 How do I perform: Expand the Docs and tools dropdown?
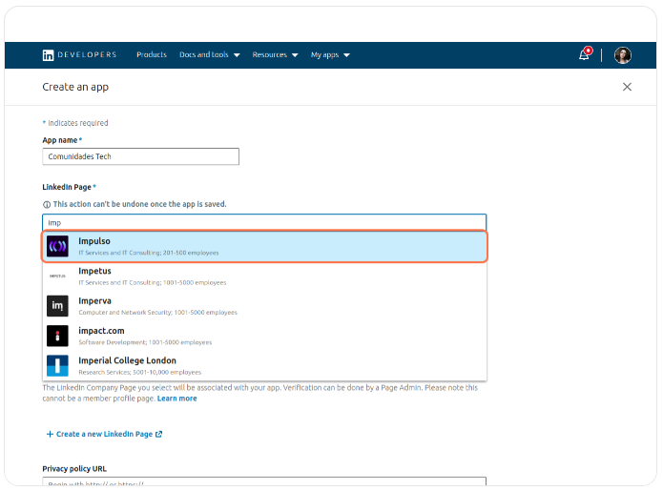209,55
